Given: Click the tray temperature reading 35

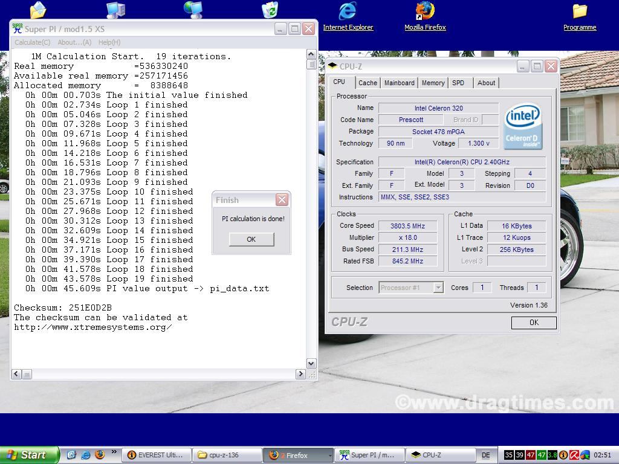Looking at the screenshot, I should pos(509,456).
